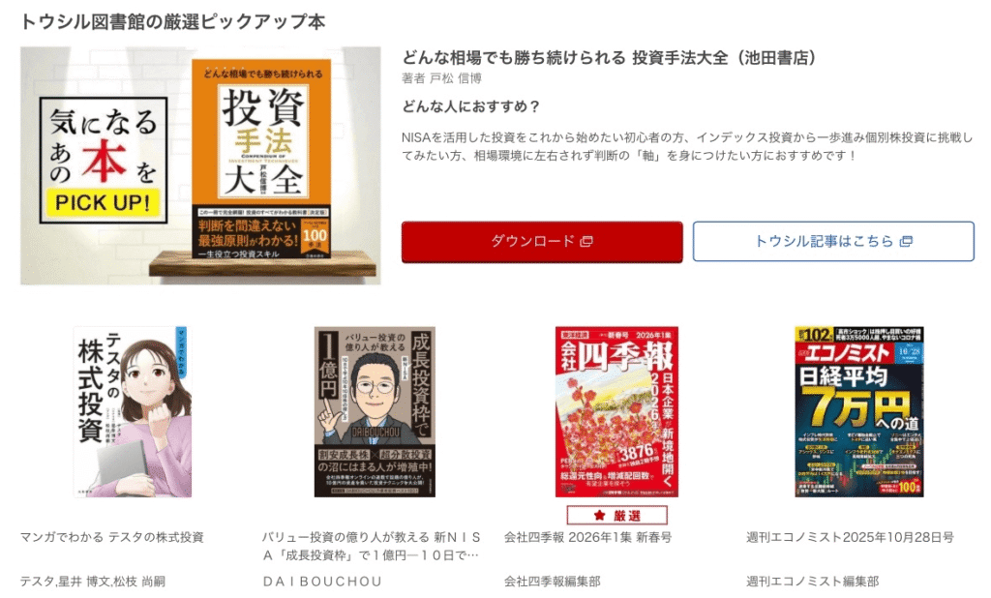The image size is (991, 598).
Task: Click the 厳選 star badge
Action: (616, 515)
